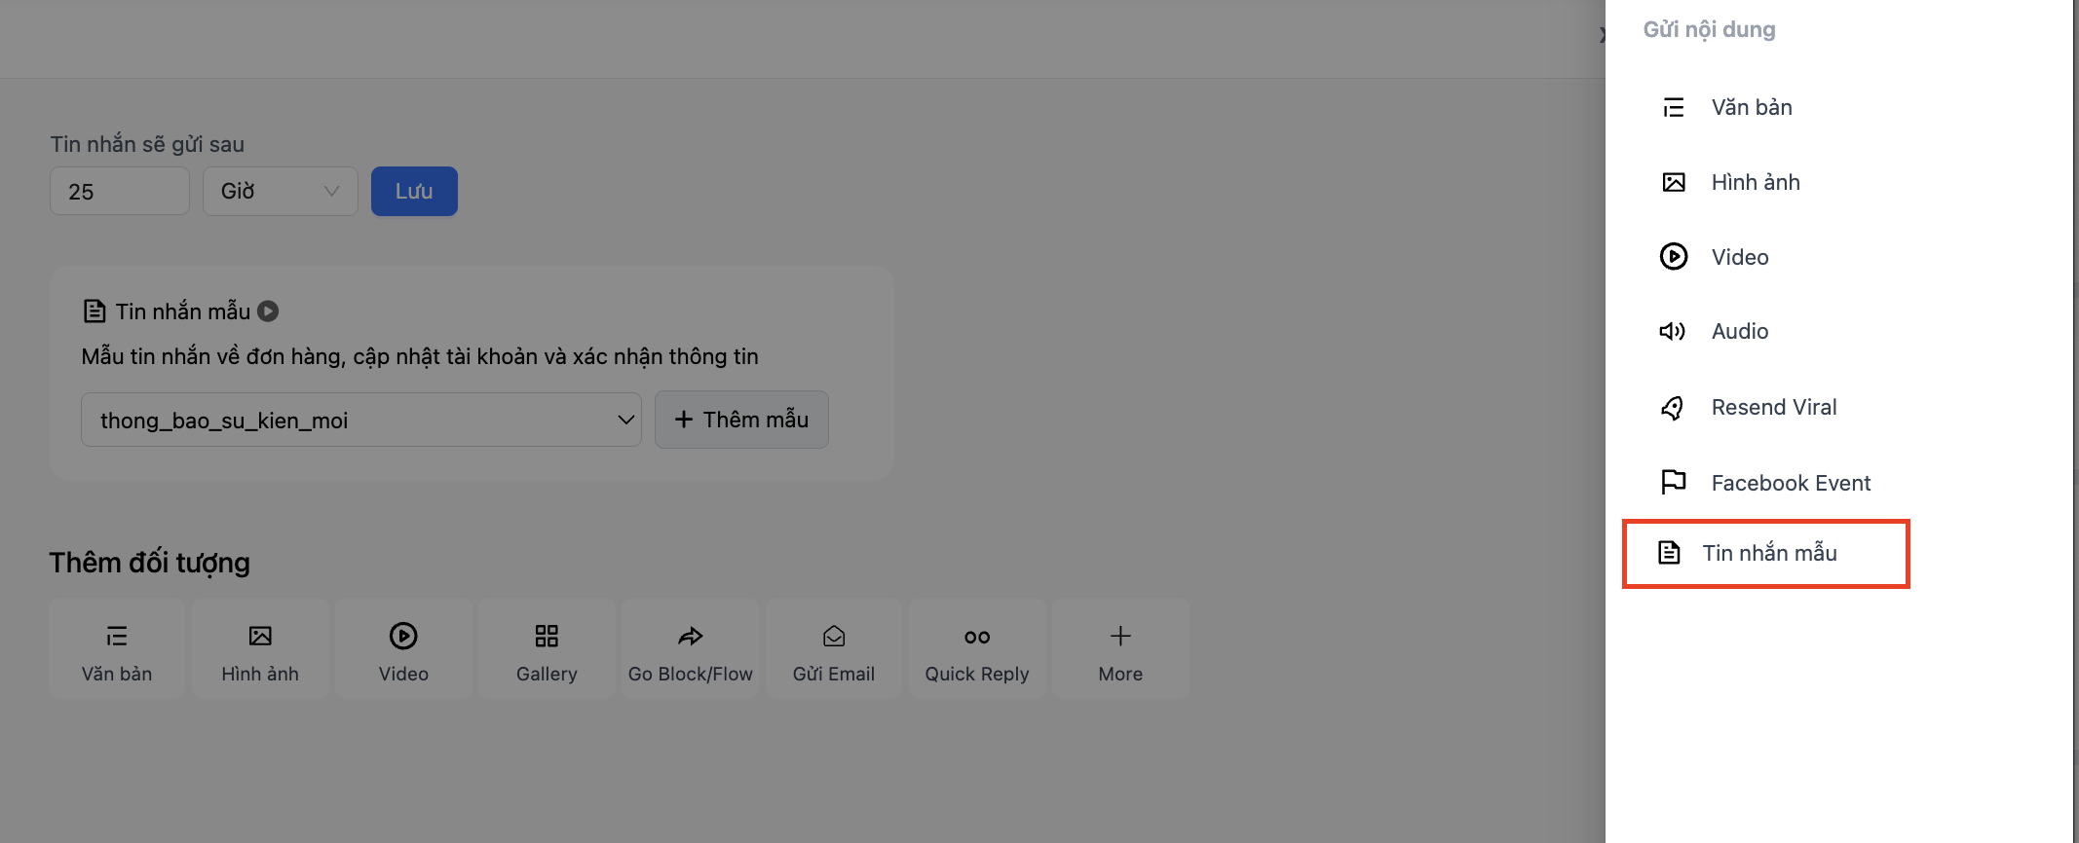Choose Hình ảnh from the side panel
2079x843 pixels.
point(1755,182)
